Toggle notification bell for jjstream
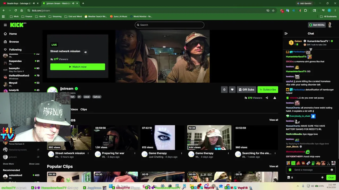The width and height of the screenshot is (339, 190). [224, 89]
